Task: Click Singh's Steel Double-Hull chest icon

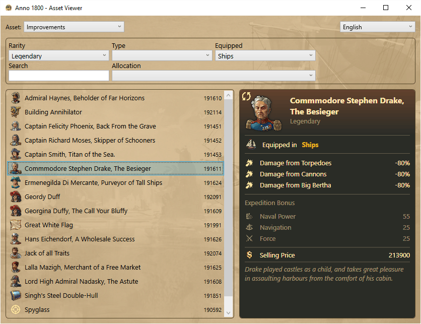Action: coord(16,295)
